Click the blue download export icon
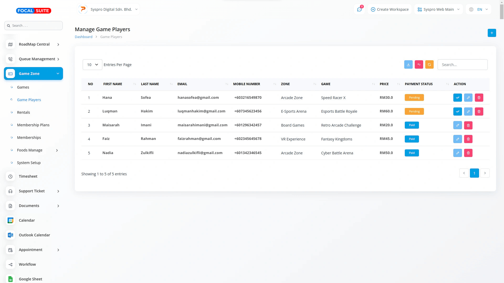Viewport: 504px width, 283px height. (x=408, y=64)
